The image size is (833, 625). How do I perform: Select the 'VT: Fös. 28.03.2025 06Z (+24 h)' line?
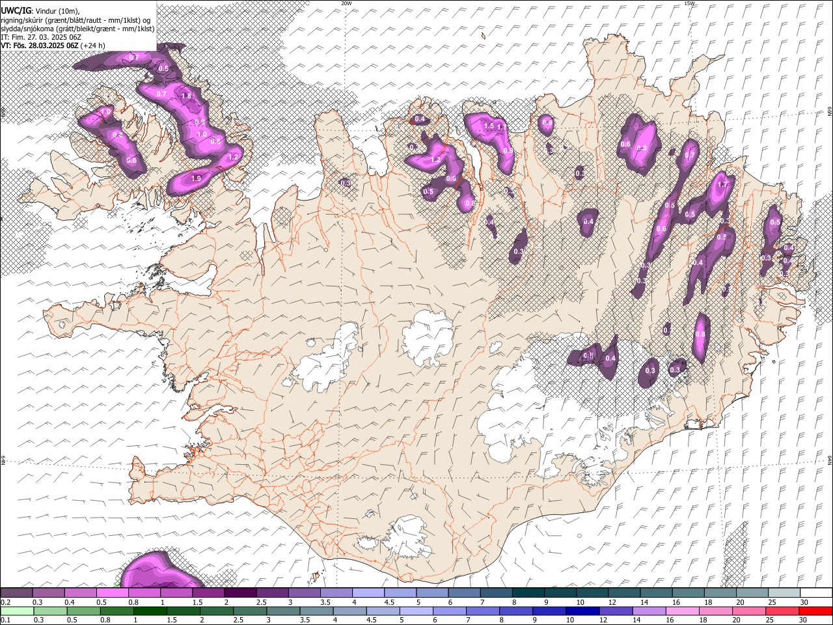pyautogui.click(x=53, y=46)
